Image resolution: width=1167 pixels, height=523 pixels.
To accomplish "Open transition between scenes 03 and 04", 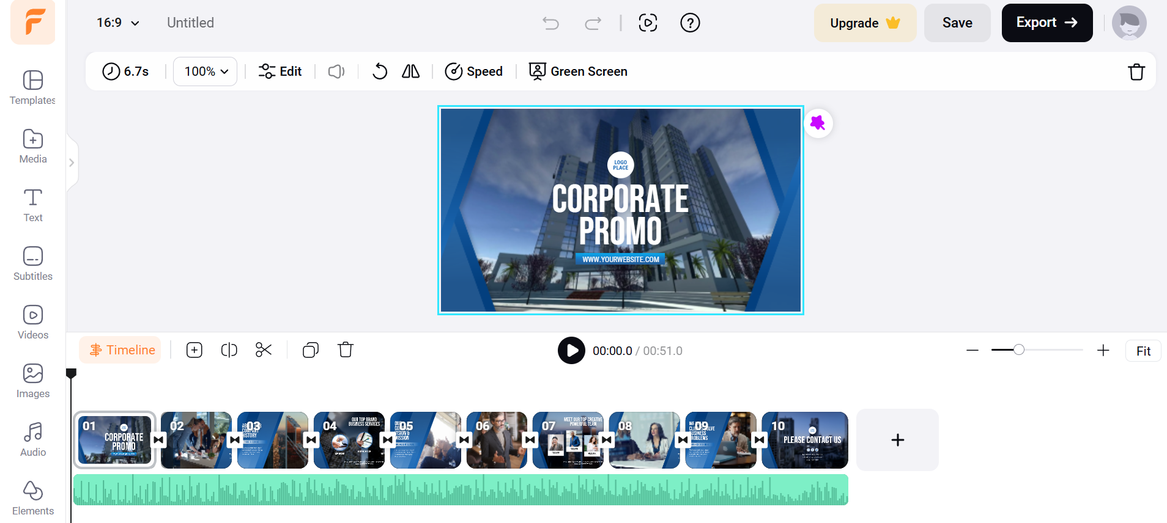I will coord(311,440).
